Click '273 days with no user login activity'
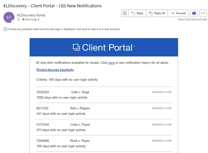This screenshot has height=153, width=208. (61, 130)
